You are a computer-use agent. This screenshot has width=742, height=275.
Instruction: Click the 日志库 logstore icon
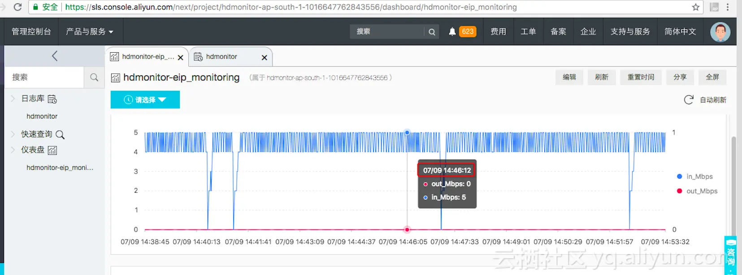pos(52,99)
